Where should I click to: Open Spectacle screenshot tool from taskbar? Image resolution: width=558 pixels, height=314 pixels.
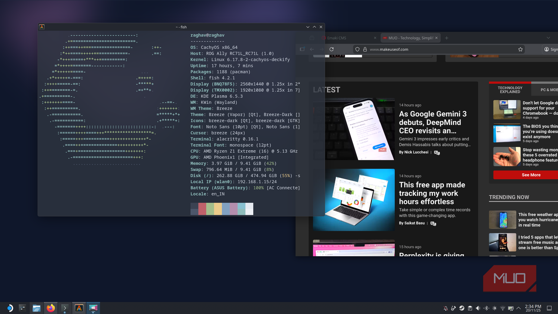click(x=93, y=308)
